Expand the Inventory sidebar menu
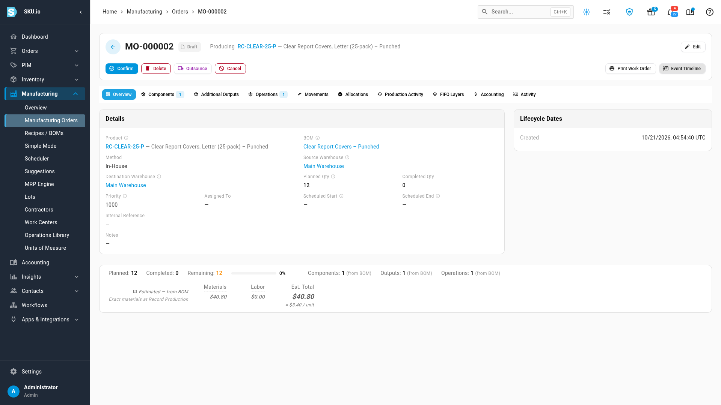 pos(45,79)
